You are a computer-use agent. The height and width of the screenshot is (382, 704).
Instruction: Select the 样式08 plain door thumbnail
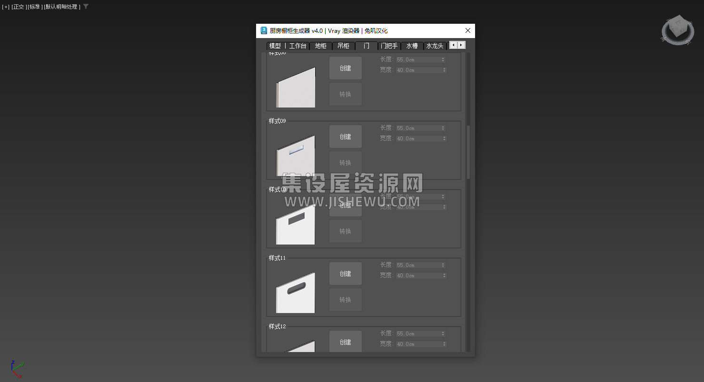coord(296,87)
